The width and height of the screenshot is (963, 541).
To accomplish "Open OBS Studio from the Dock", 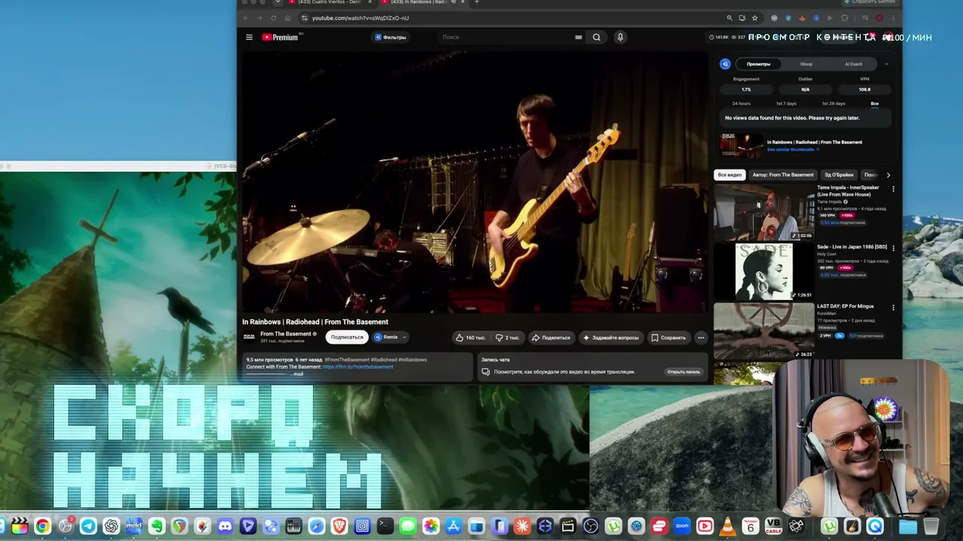I will [591, 526].
